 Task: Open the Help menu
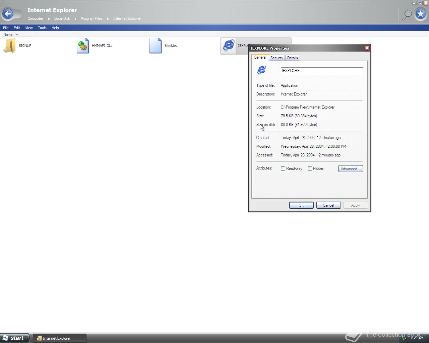tap(55, 28)
